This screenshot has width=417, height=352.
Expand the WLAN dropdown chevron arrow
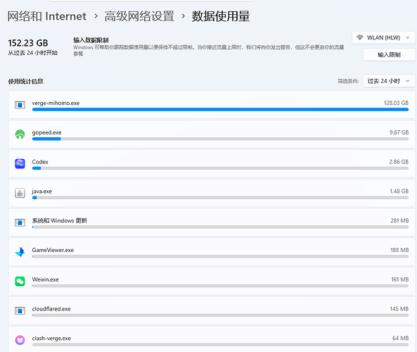point(407,38)
